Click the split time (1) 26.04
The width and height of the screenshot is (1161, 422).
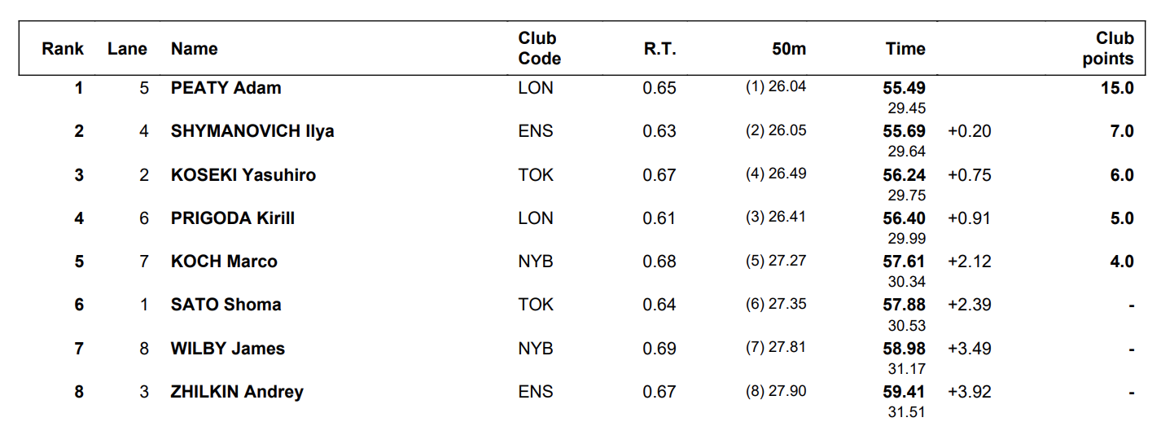(x=776, y=86)
